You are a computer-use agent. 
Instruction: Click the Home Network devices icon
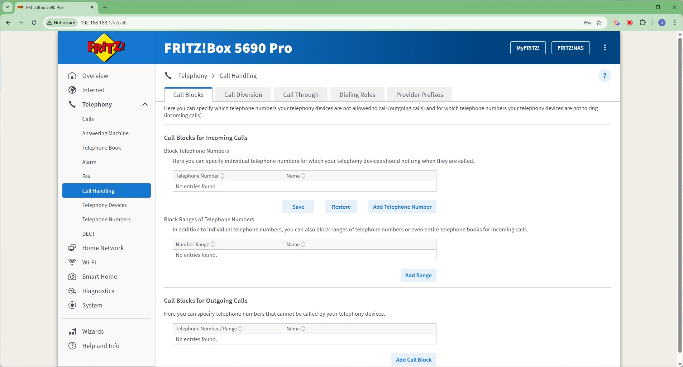[72, 248]
